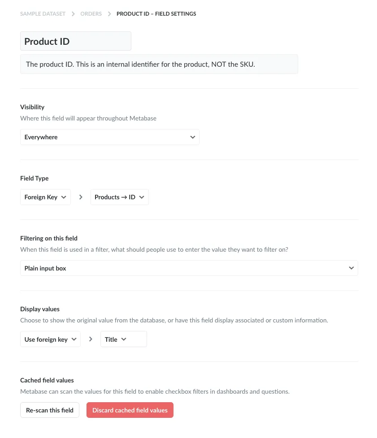
Task: Click Re-scan this field
Action: [x=49, y=410]
